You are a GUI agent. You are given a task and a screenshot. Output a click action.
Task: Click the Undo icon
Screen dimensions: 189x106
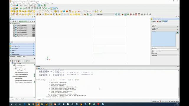tap(21, 5)
